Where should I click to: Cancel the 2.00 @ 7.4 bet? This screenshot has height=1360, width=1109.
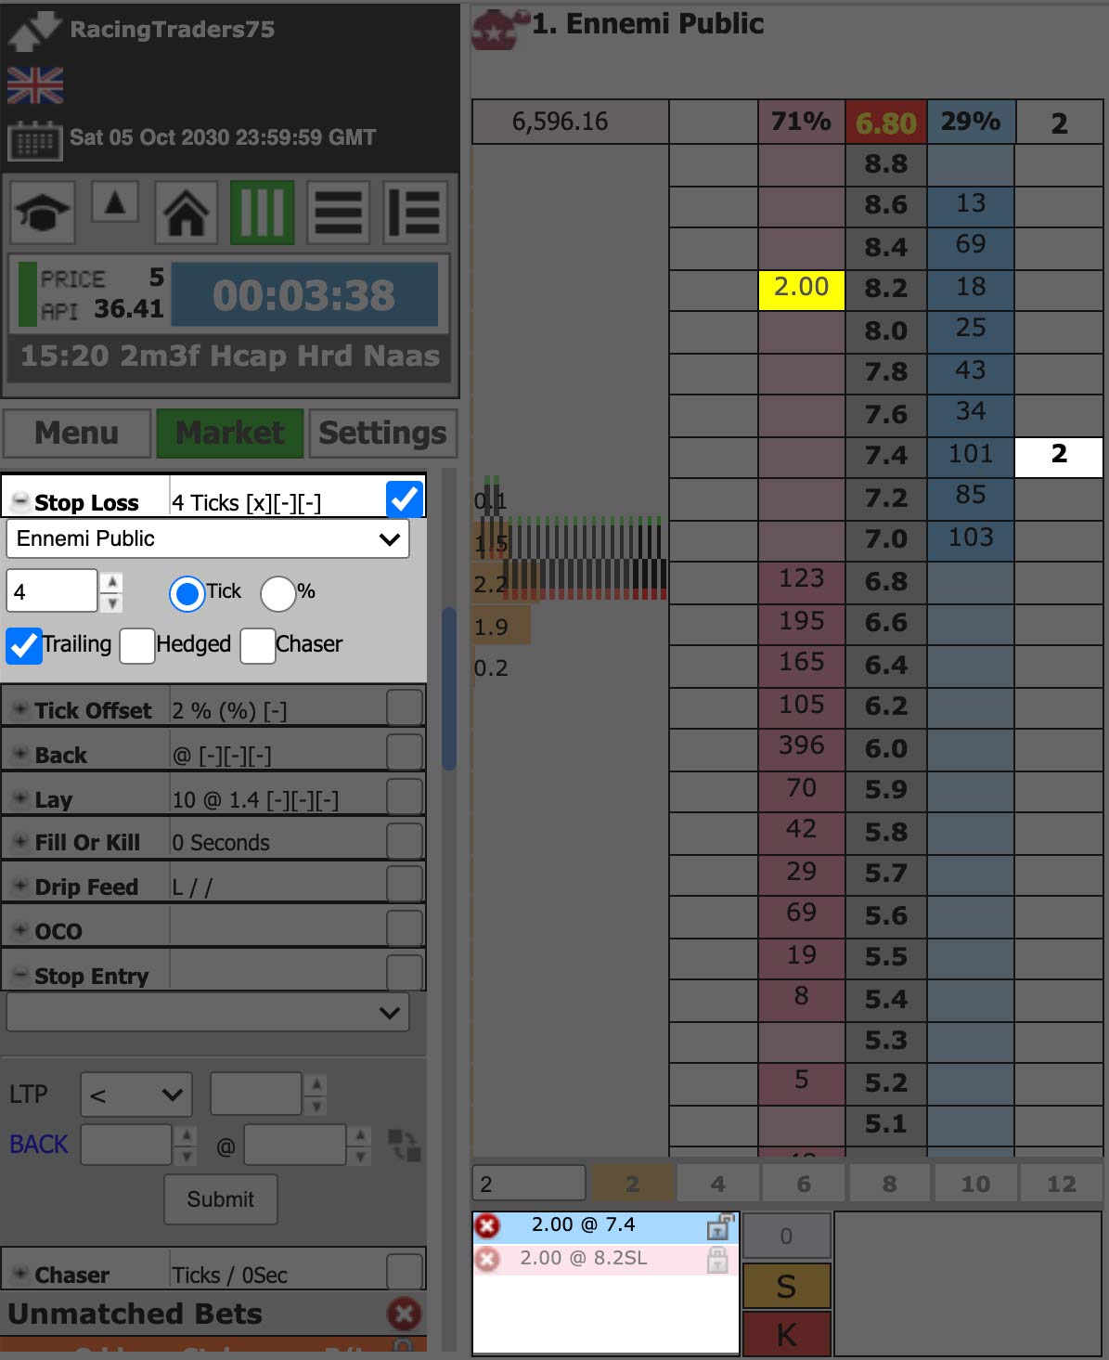tap(487, 1226)
